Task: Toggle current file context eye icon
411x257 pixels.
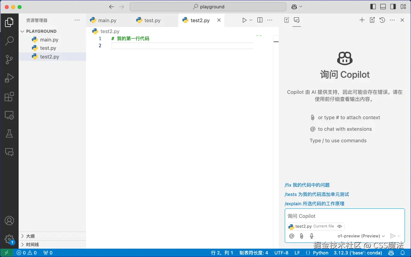Action: pos(339,226)
